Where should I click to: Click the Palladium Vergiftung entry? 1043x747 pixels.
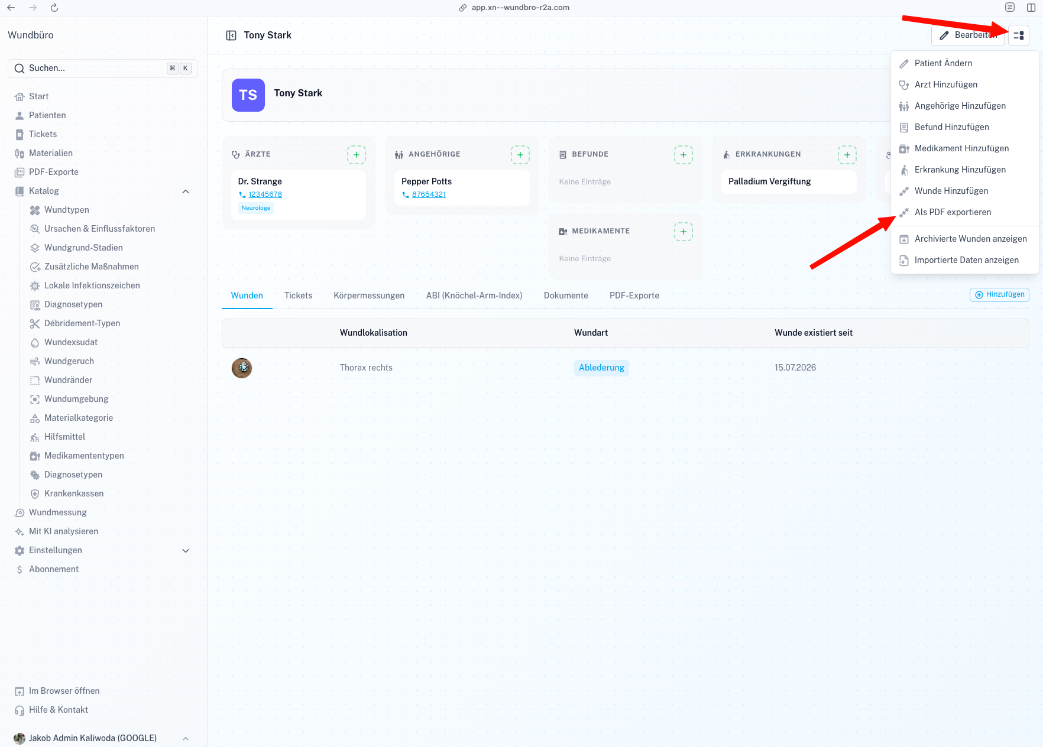click(x=789, y=181)
